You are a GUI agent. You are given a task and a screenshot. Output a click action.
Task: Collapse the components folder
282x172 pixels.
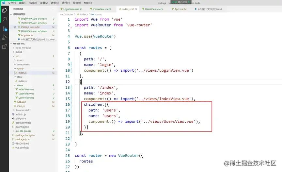click(15, 64)
